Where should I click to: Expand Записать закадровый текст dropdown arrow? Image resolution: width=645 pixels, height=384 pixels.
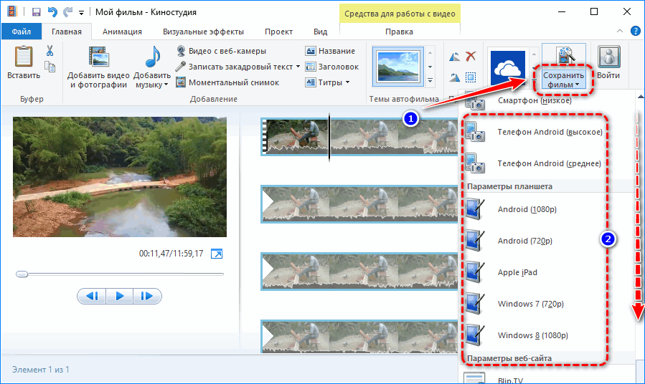[x=298, y=67]
